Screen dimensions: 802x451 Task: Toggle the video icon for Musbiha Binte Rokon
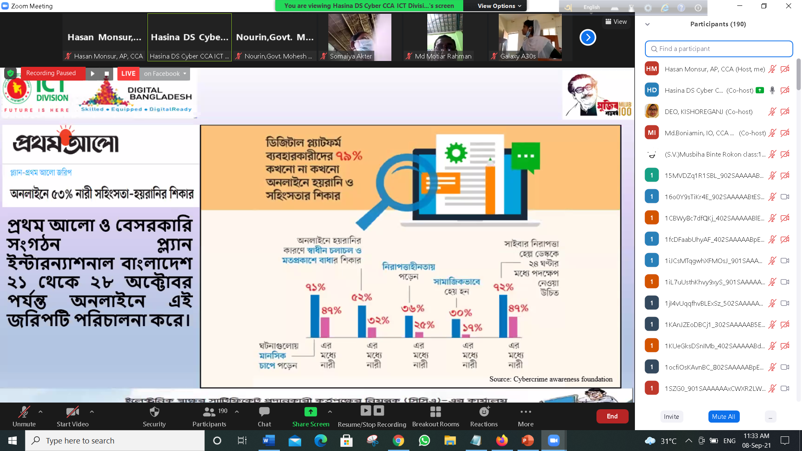coord(785,155)
